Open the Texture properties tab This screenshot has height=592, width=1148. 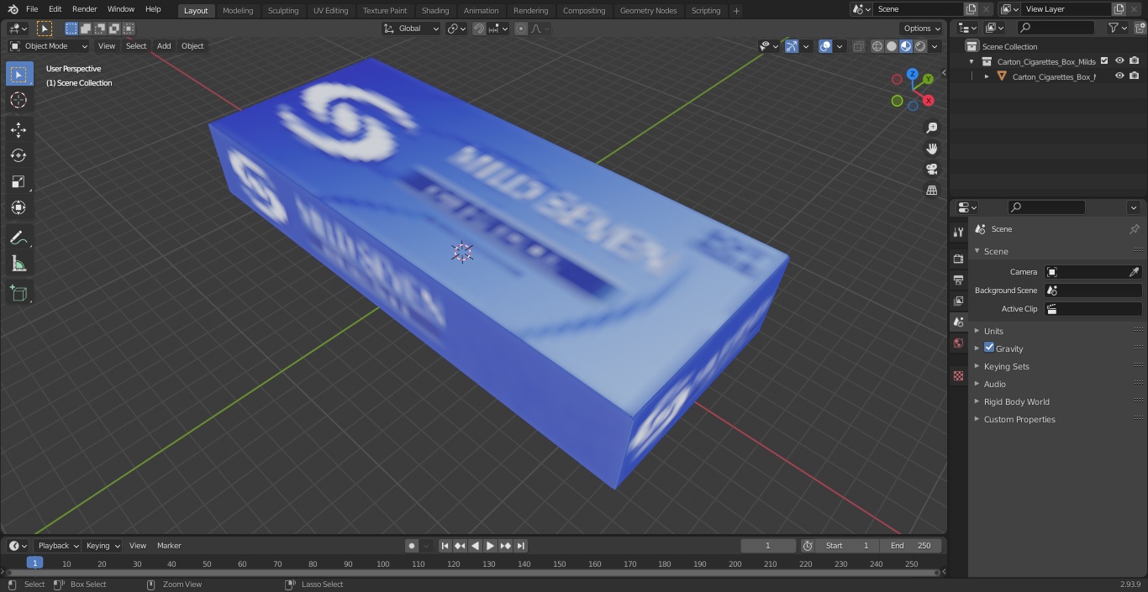[958, 375]
